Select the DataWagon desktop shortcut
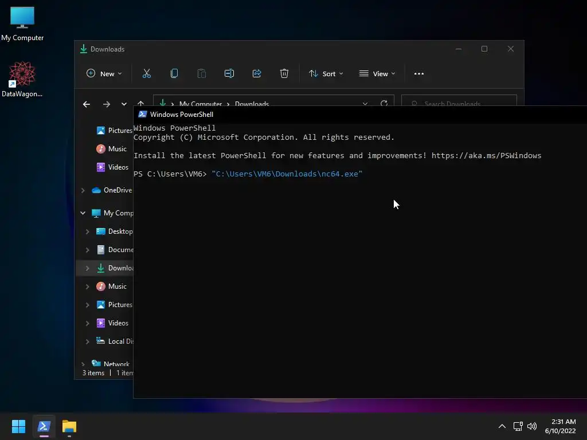Viewport: 587px width, 440px height. point(22,79)
